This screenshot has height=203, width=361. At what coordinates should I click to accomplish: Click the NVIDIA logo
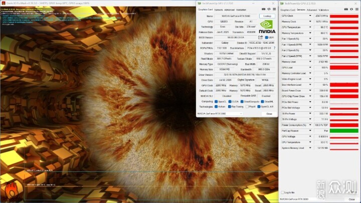pyautogui.click(x=267, y=27)
